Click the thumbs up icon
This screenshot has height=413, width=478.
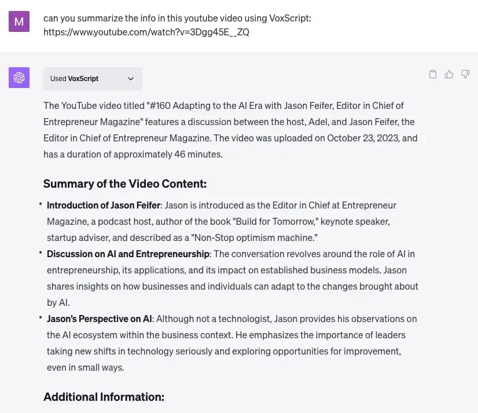448,74
